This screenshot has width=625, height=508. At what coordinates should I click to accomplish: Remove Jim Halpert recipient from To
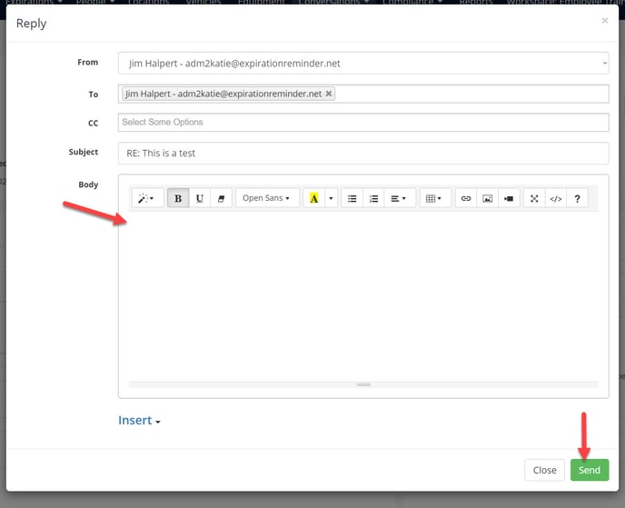coord(329,94)
